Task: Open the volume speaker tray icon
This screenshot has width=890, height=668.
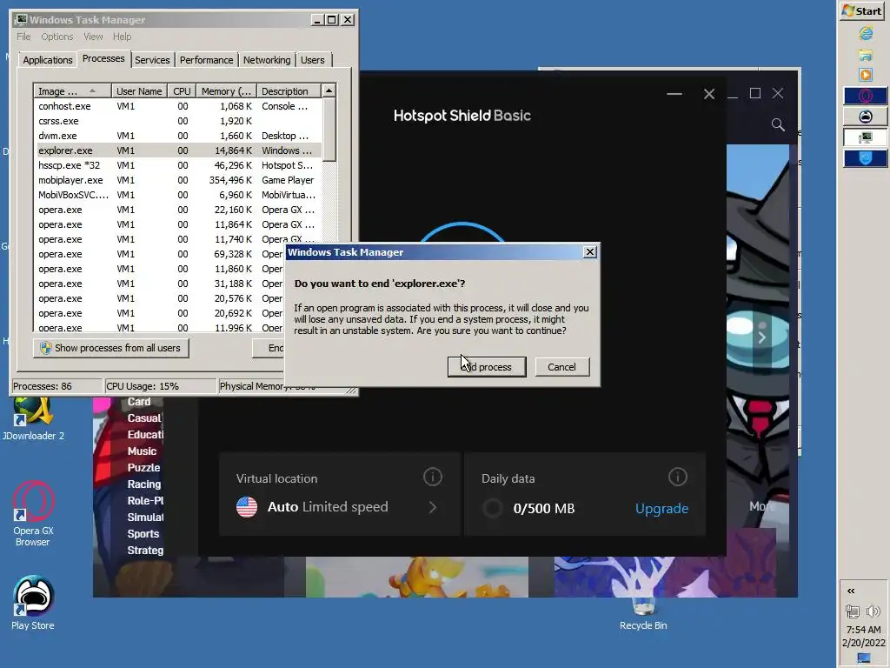Action: (x=873, y=611)
